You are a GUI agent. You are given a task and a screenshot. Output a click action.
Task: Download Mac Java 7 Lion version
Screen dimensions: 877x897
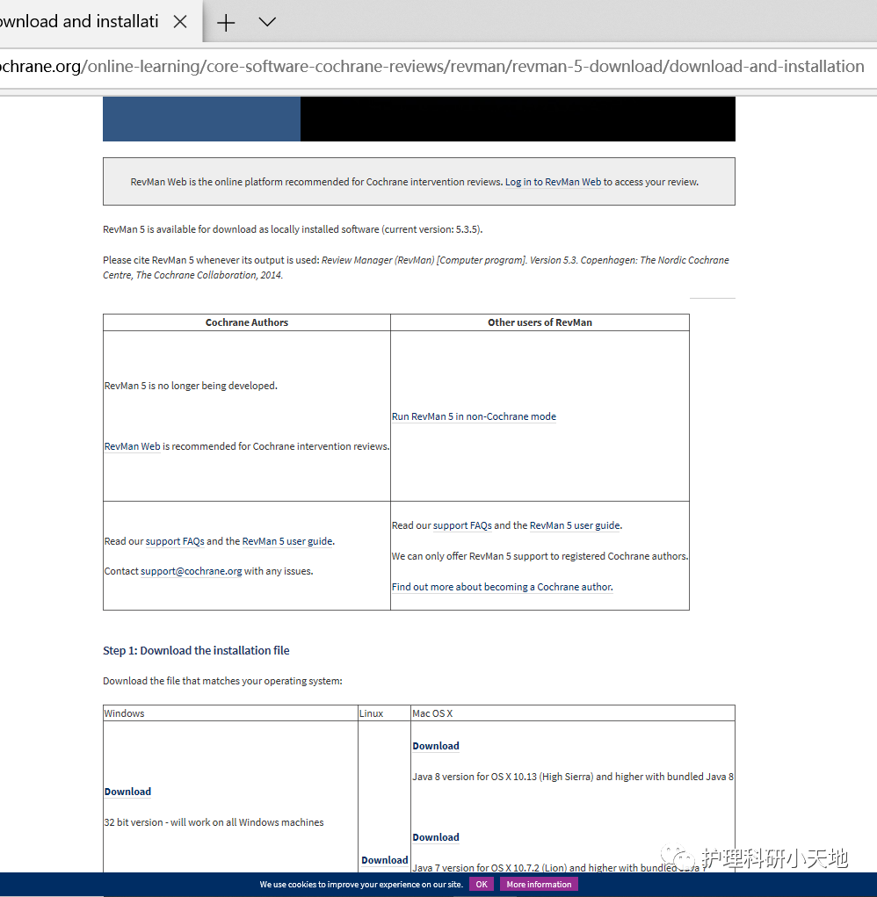436,837
